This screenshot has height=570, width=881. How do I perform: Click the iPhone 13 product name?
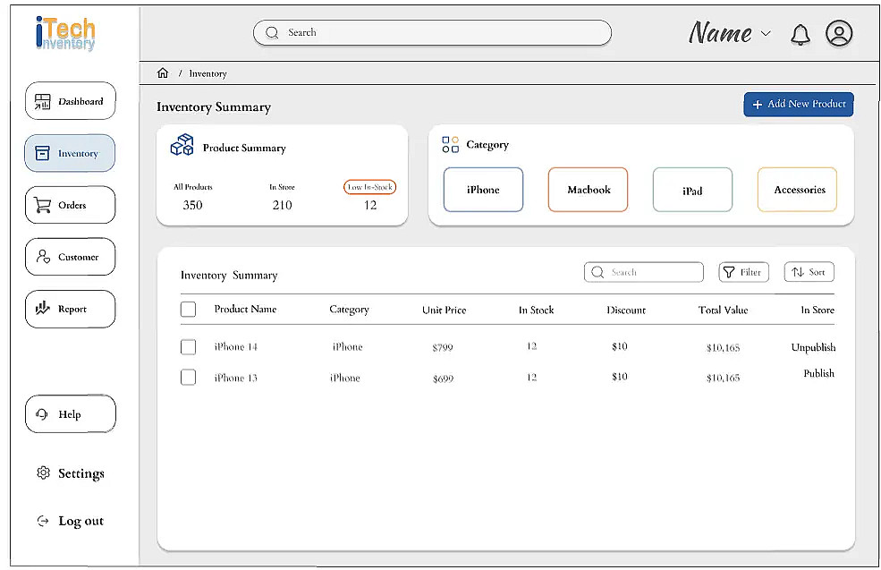pos(235,378)
